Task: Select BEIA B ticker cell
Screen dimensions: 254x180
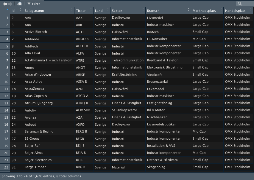Action: click(x=84, y=153)
